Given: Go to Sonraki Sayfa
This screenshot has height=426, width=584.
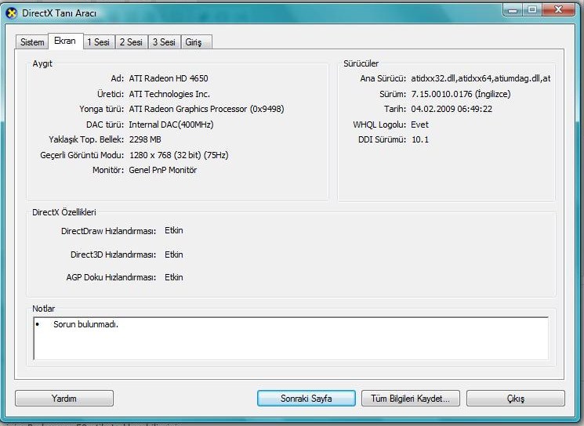Looking at the screenshot, I should [307, 399].
